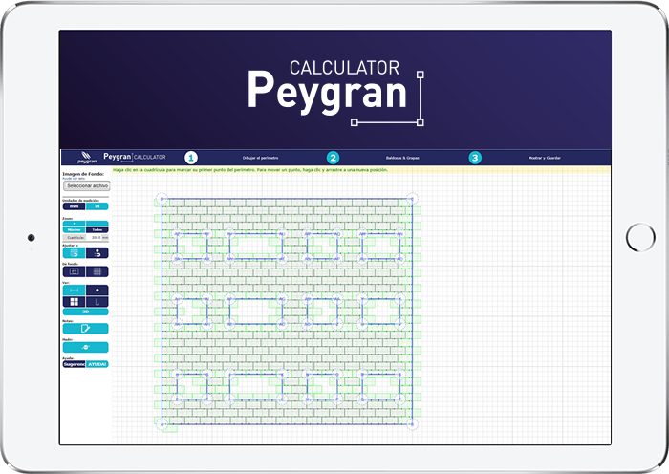Toggle dimension lines view icon
Image resolution: width=669 pixels, height=474 pixels.
click(75, 291)
